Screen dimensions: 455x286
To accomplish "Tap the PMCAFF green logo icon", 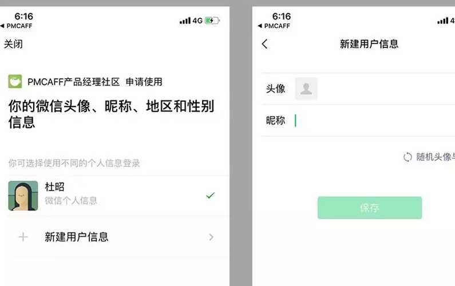I will coord(15,81).
